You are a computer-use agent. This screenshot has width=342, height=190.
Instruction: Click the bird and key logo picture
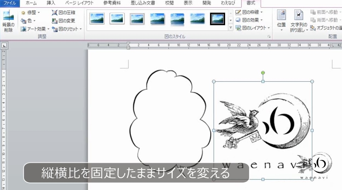(263, 130)
